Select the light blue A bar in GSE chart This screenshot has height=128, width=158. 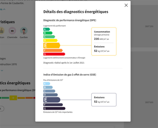[x=46, y=83]
